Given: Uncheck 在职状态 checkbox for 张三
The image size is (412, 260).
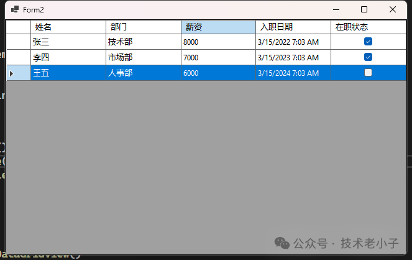Looking at the screenshot, I should tap(368, 42).
